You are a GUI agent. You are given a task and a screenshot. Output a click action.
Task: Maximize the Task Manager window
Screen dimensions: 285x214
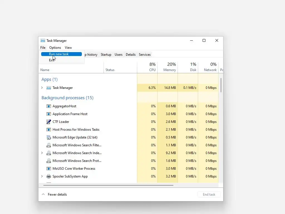tap(204, 40)
